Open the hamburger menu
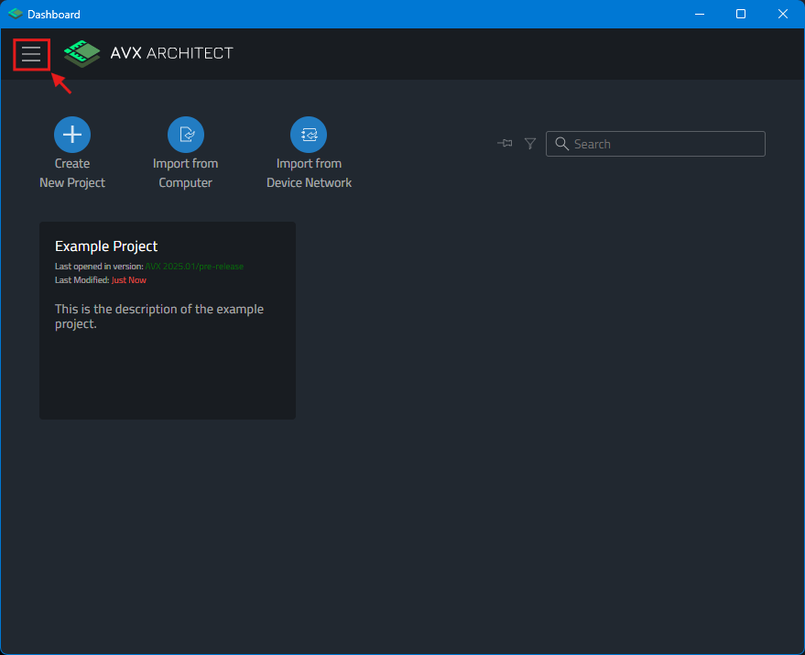The height and width of the screenshot is (655, 805). (x=31, y=54)
